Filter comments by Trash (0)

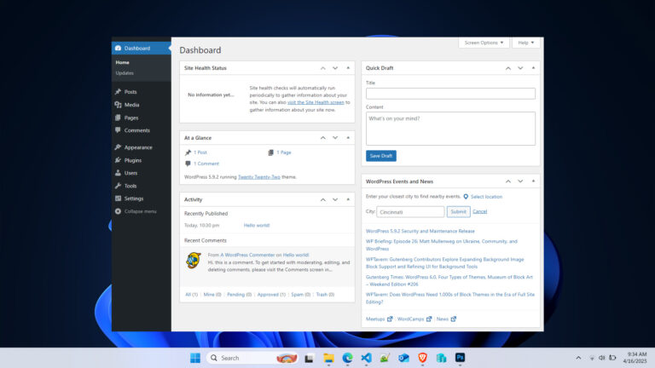pos(325,295)
